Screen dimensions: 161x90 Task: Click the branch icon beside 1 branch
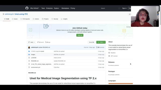pos(38,42)
